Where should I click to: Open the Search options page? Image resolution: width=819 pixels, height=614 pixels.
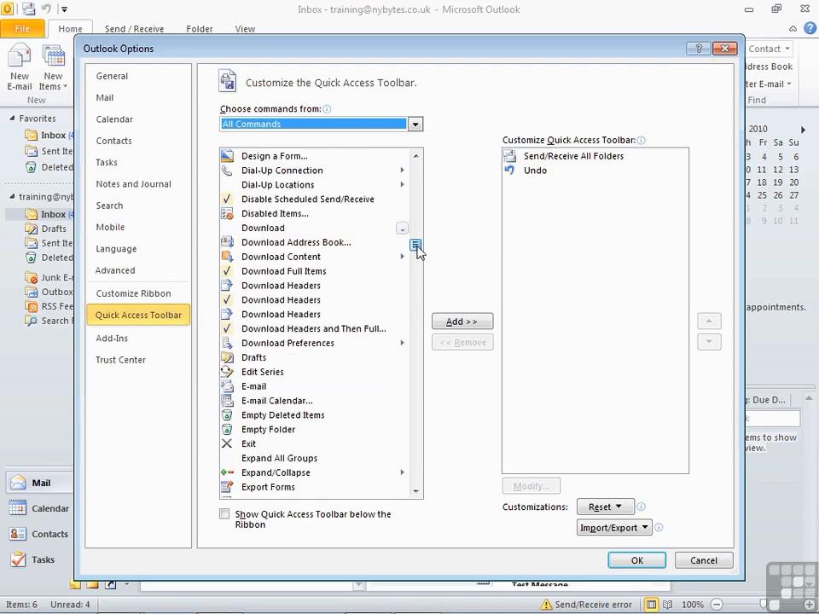109,206
